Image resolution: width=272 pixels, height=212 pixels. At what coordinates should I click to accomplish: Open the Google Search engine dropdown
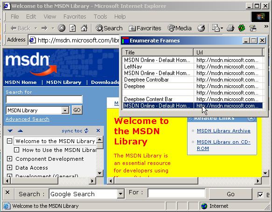pyautogui.click(x=120, y=194)
